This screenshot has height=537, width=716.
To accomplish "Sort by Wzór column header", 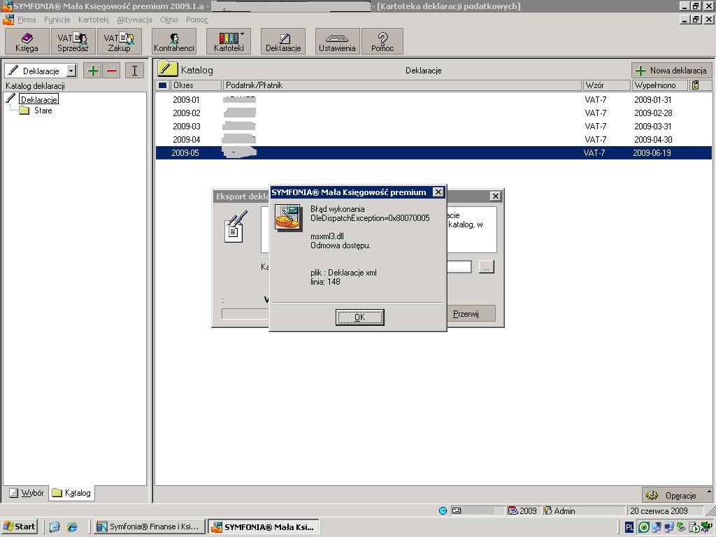I will [606, 85].
